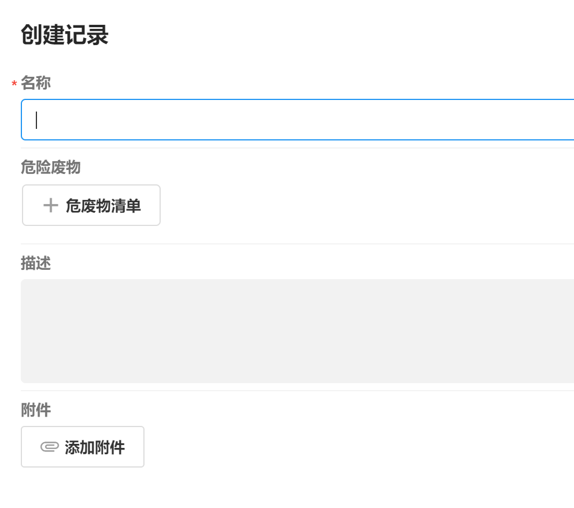The width and height of the screenshot is (574, 508).
Task: Click the 名称 field label
Action: [x=36, y=83]
